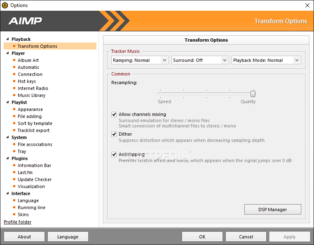Collapse the Player tree section
314x245 pixels.
pos(7,53)
